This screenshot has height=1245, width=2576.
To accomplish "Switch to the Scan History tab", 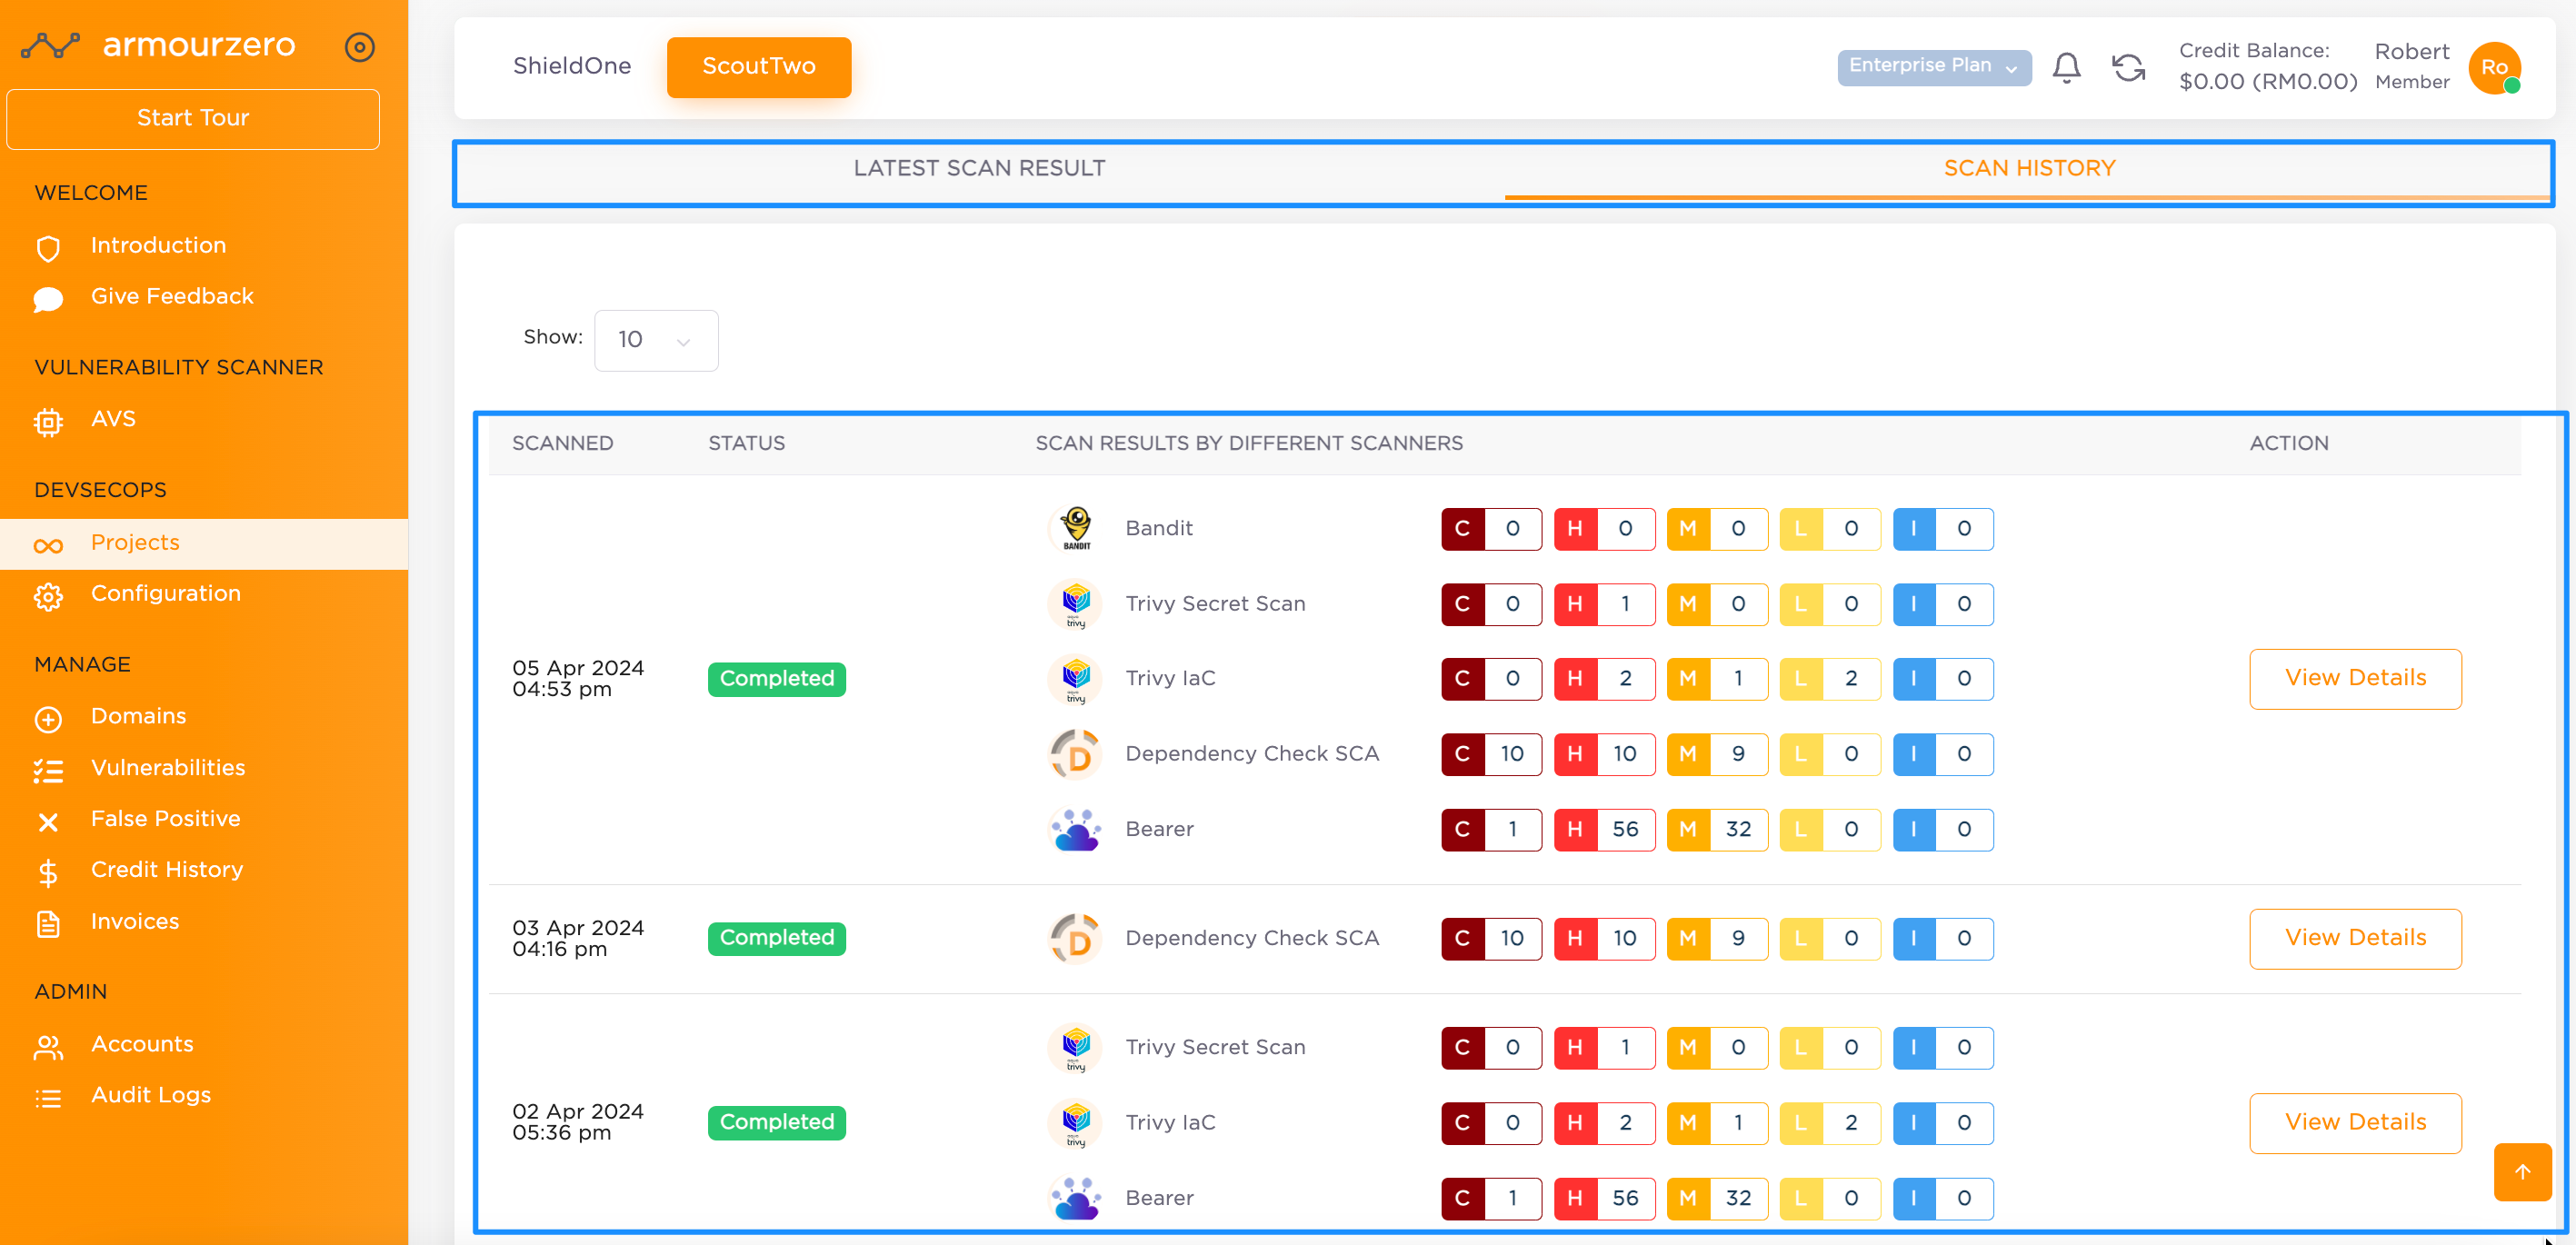I will [2028, 168].
